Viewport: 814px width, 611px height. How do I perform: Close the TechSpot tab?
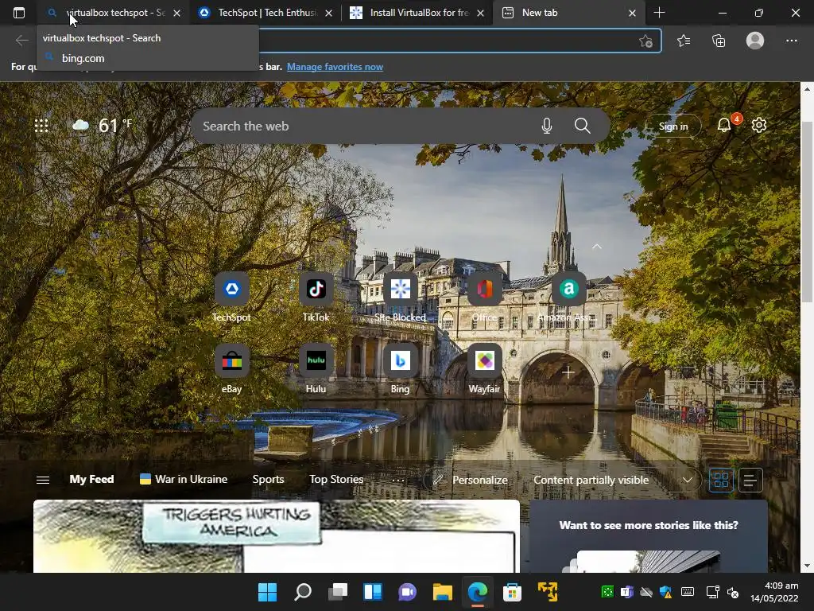(328, 13)
